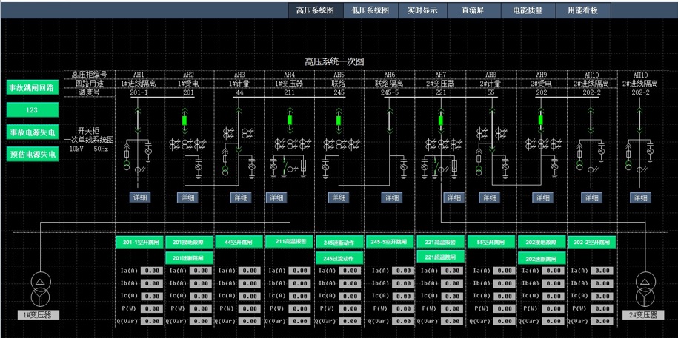This screenshot has height=338, width=678.
Task: Open 详细 for AH3 1#计量 cabinet
Action: pyautogui.click(x=241, y=197)
